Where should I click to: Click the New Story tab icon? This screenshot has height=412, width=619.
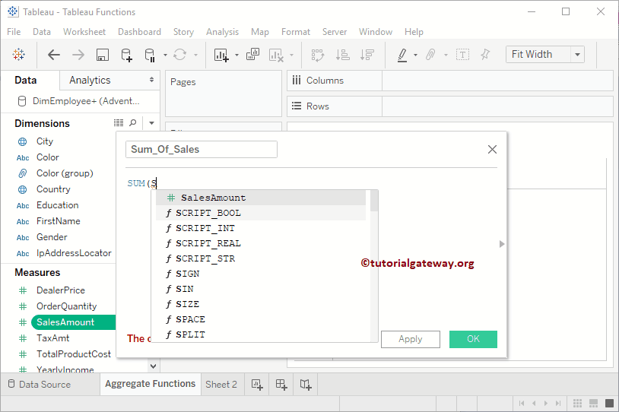click(x=306, y=385)
